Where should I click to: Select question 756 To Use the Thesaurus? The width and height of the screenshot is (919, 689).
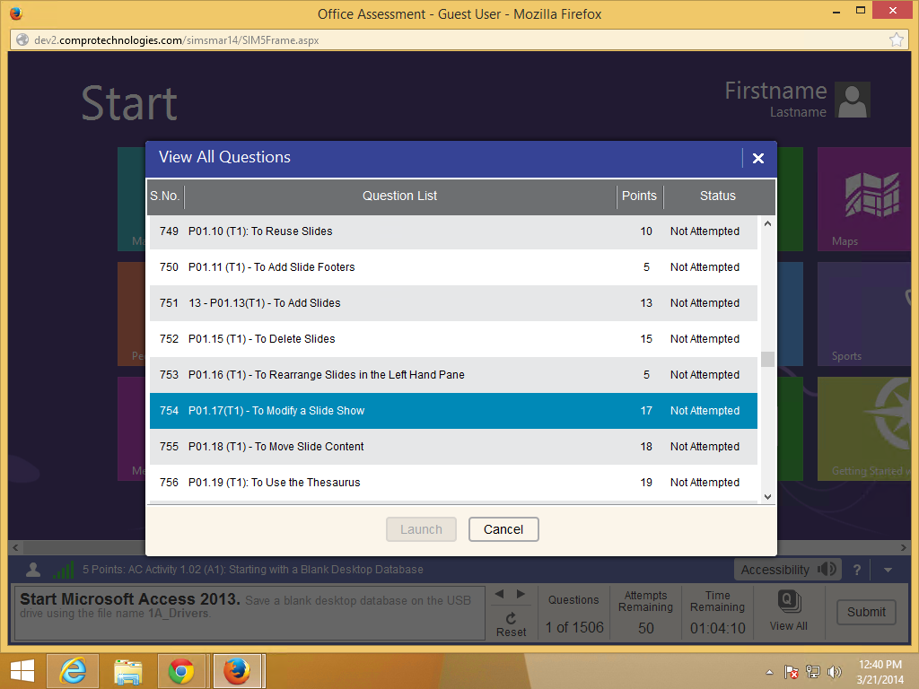point(453,482)
